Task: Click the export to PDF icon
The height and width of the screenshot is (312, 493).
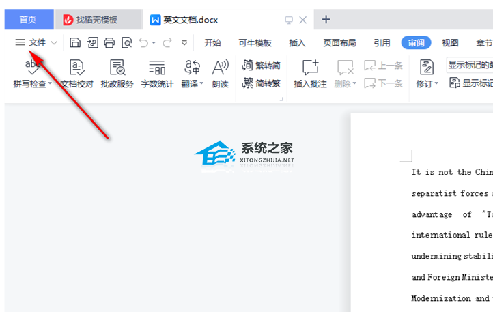Action: coord(92,42)
